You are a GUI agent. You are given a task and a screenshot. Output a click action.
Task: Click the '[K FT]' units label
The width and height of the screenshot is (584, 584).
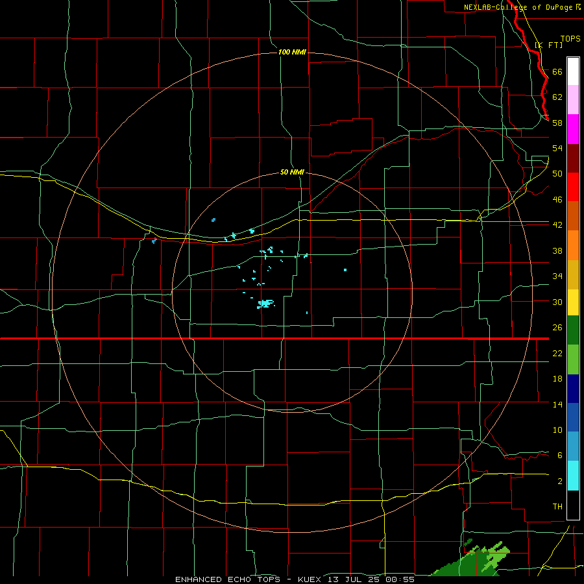pos(548,45)
